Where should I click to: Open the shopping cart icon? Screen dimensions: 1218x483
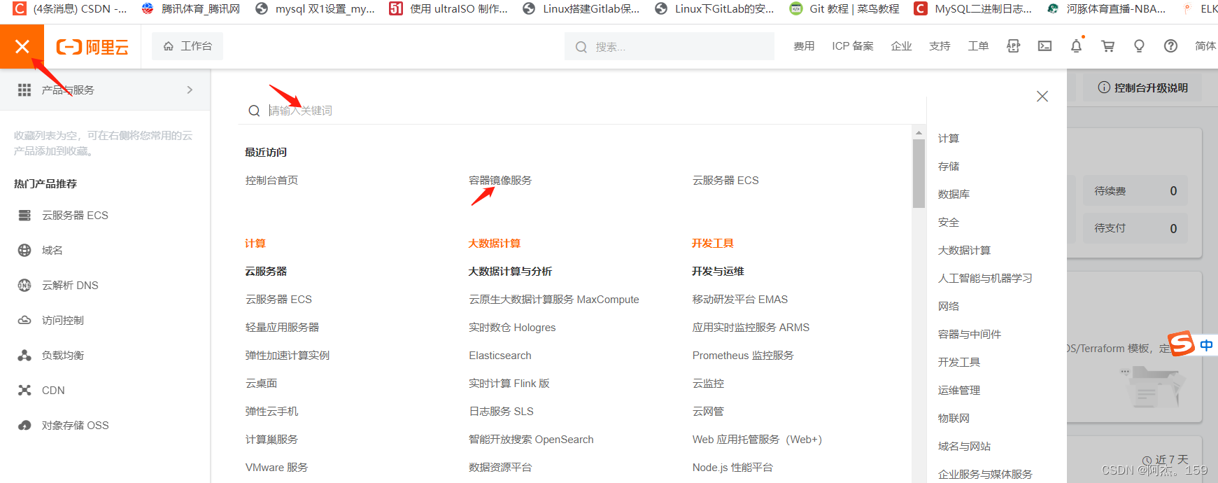pos(1108,46)
